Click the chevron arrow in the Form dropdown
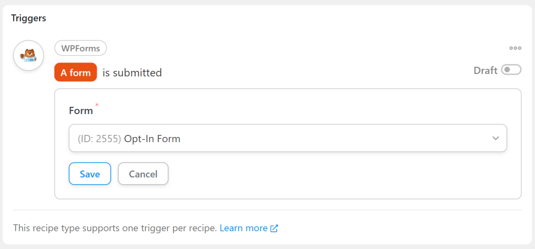This screenshot has width=535, height=249. point(495,138)
